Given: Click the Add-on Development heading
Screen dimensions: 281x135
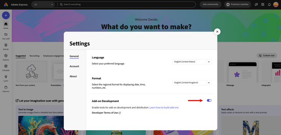Looking at the screenshot, I should click(105, 101).
